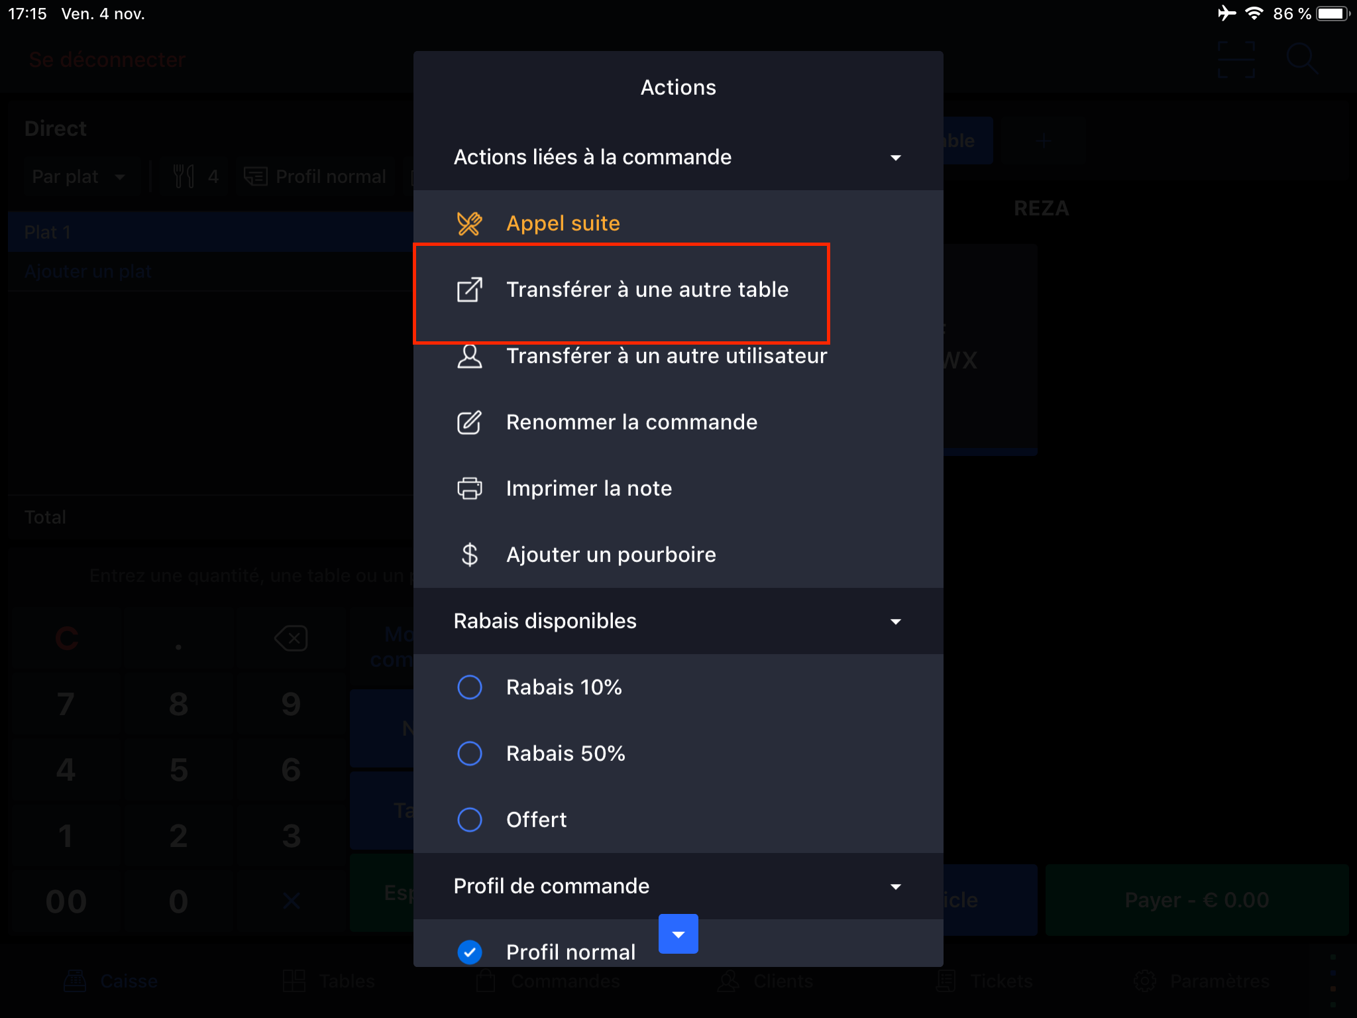
Task: Click the user icon for Transférer à un autre utilisateur
Action: [469, 356]
